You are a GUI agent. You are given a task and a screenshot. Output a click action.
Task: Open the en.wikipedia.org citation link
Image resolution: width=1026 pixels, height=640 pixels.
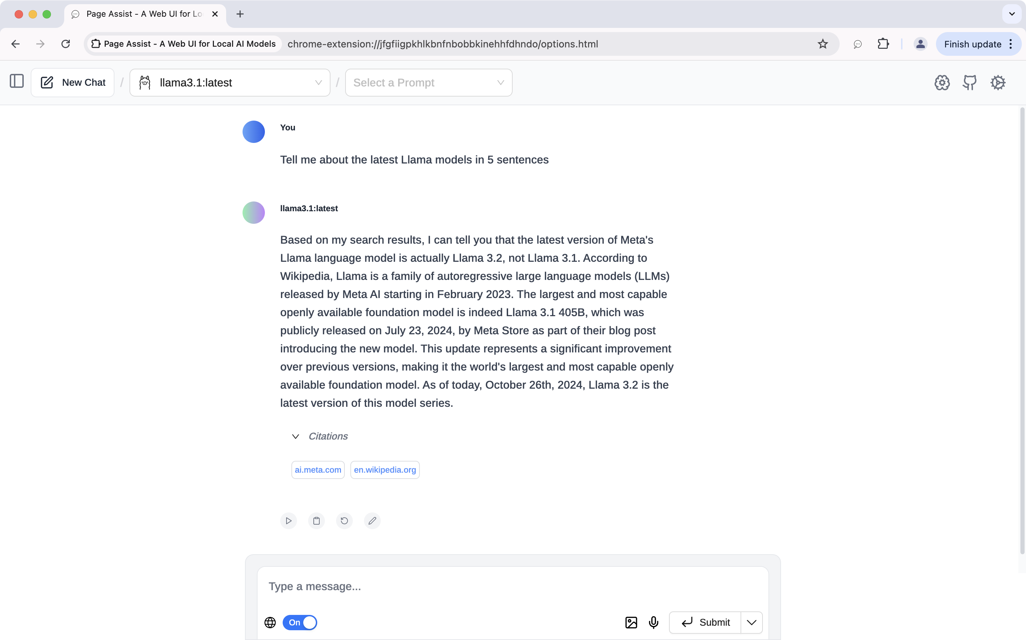pyautogui.click(x=385, y=470)
